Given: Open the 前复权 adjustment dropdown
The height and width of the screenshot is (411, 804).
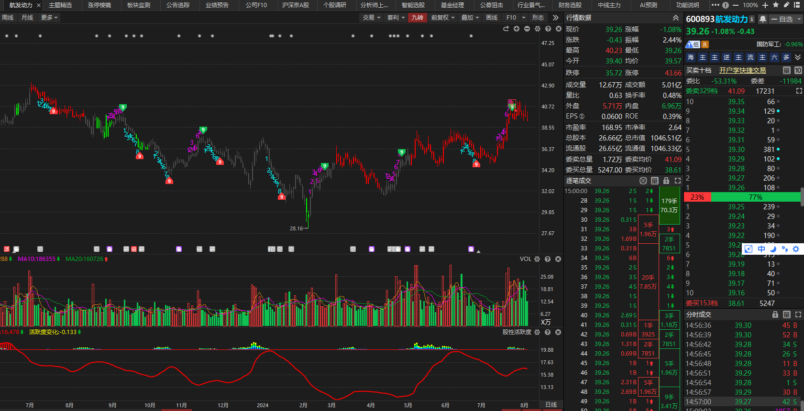Looking at the screenshot, I should tap(443, 18).
